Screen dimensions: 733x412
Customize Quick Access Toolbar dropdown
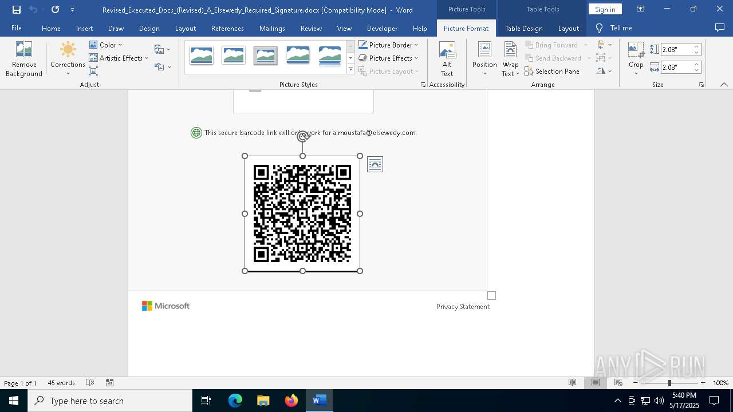72,10
